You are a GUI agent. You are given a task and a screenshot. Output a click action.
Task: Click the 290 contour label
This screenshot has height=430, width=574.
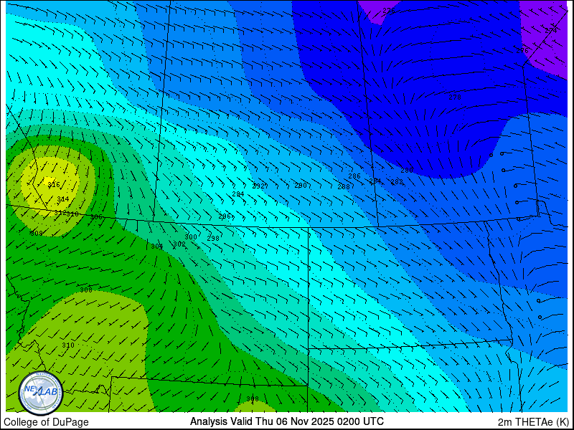pyautogui.click(x=301, y=186)
